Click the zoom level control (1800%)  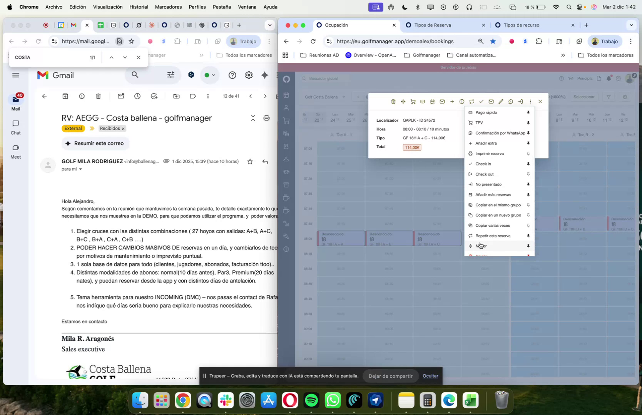[x=557, y=97]
